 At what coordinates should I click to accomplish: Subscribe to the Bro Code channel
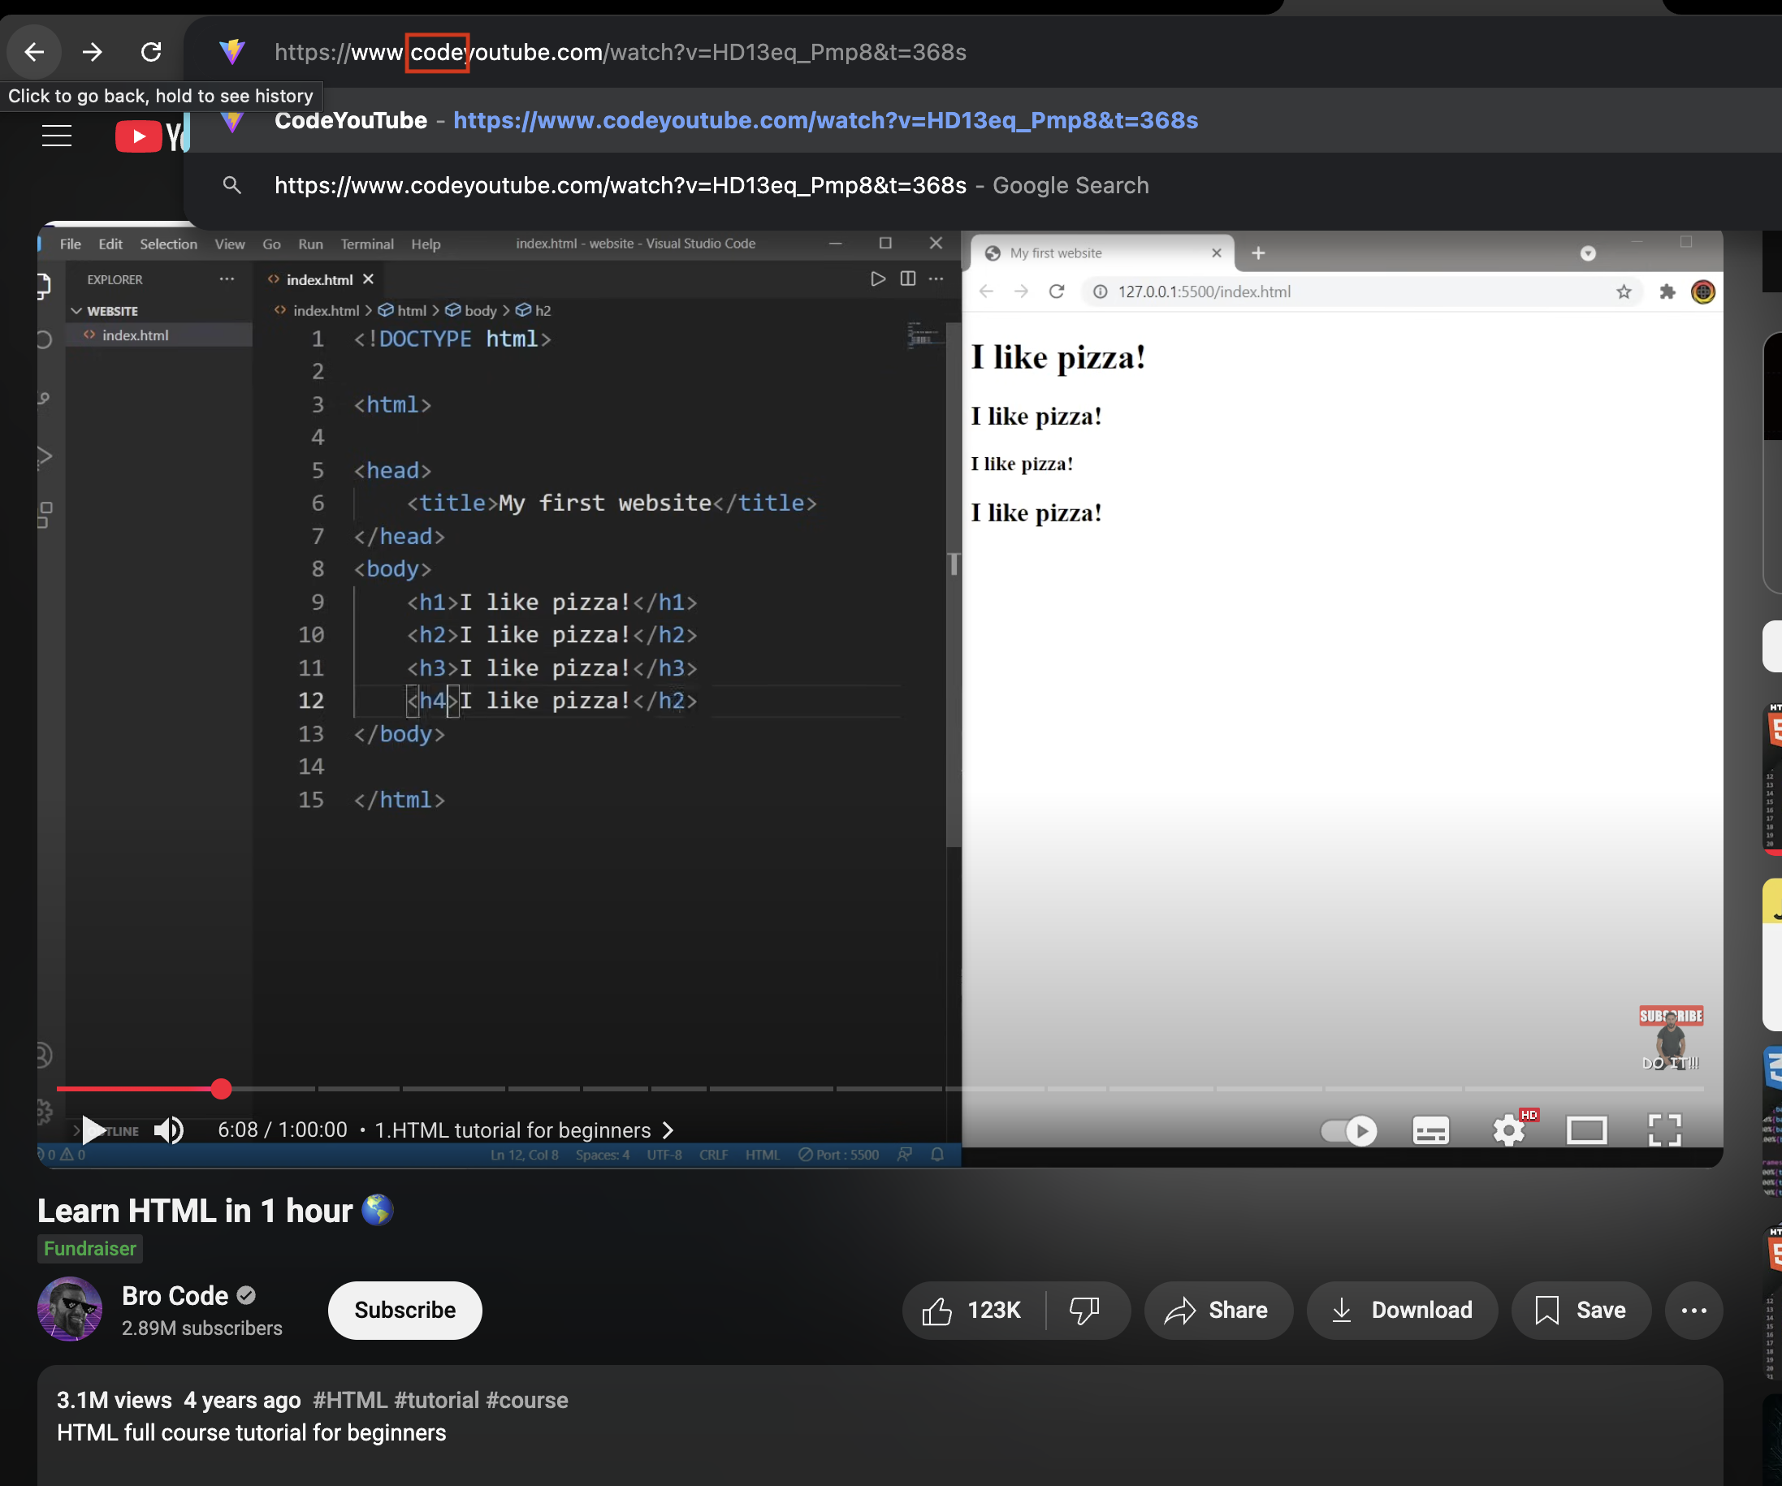(404, 1311)
